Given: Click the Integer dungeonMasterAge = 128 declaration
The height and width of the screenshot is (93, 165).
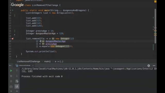Looking at the screenshot, I should pyautogui.click(x=45, y=34).
